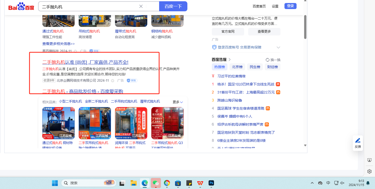Open Microsoft Store from the taskbar
The height and width of the screenshot is (189, 375).
click(178, 183)
